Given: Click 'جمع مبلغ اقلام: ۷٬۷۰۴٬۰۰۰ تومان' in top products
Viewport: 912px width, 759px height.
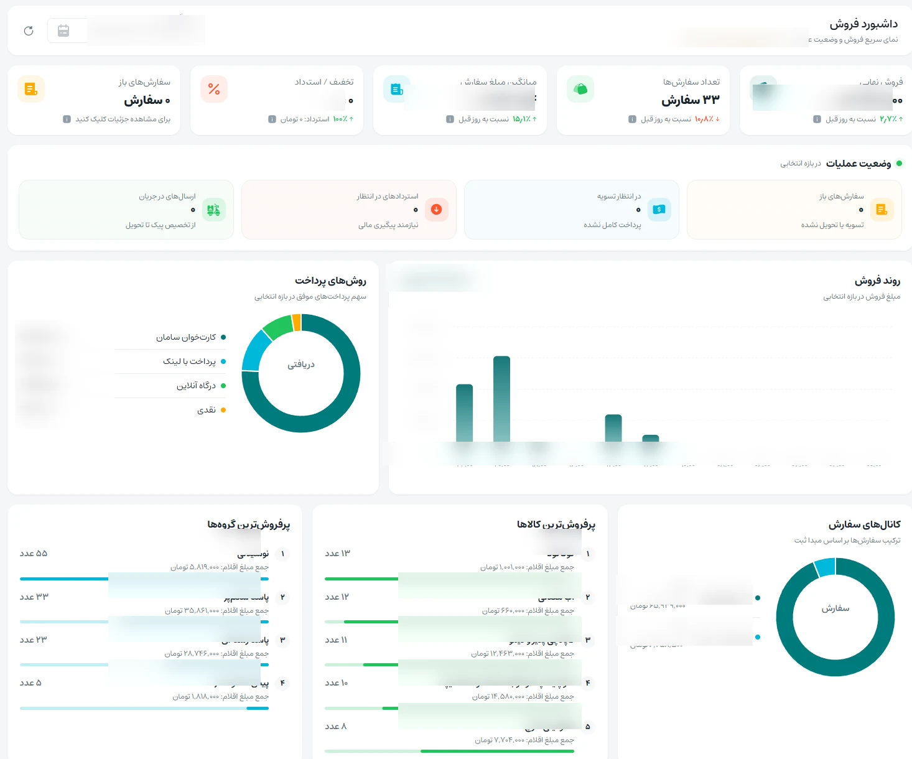Looking at the screenshot, I should click(524, 740).
